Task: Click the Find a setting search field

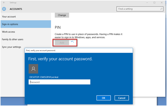Action: [138, 9]
